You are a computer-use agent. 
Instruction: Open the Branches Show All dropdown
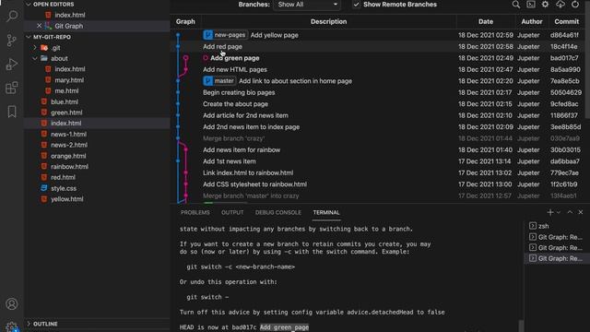click(x=307, y=5)
